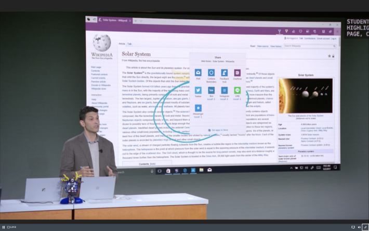Share via Mail in Share panel

point(198,72)
